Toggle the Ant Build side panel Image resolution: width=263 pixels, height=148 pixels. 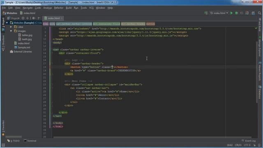click(260, 25)
